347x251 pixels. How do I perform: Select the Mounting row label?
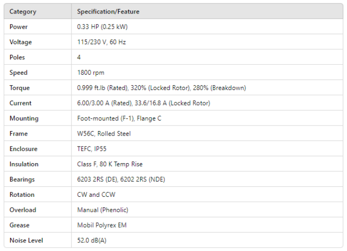click(x=24, y=118)
